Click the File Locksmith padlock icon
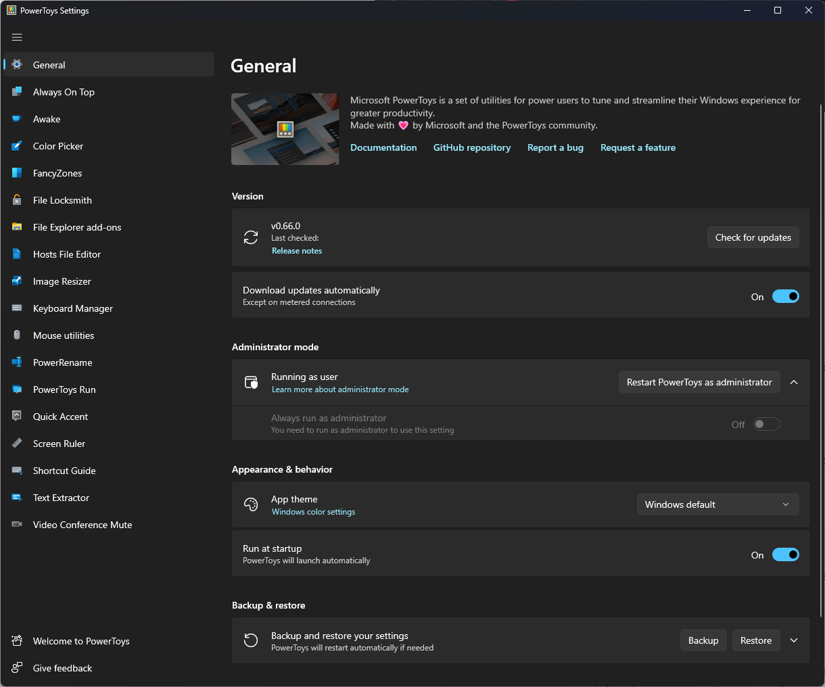The image size is (825, 687). [x=17, y=200]
